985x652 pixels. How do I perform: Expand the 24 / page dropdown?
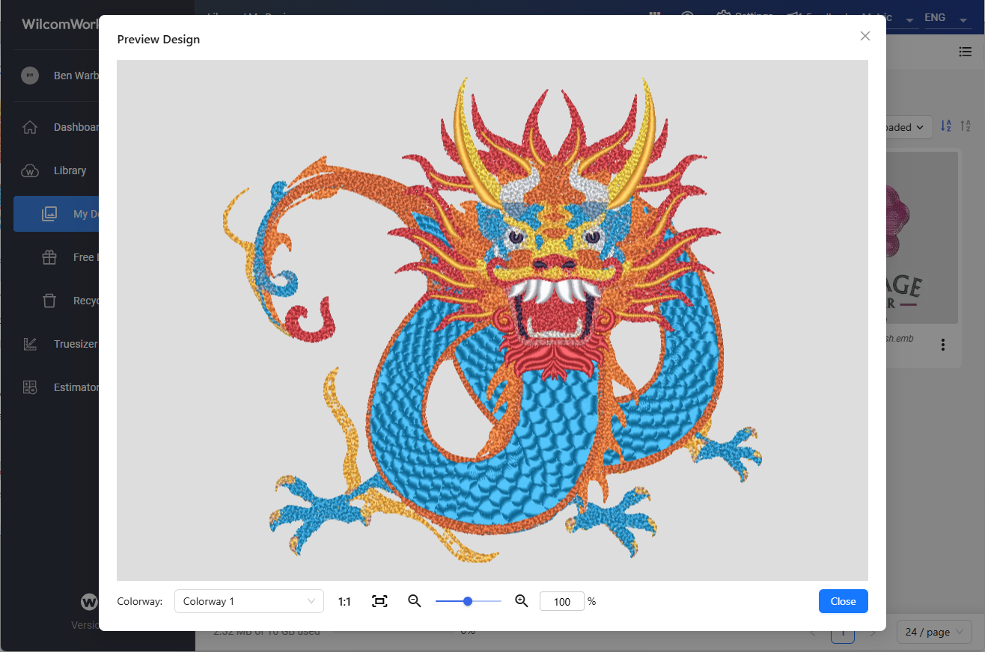point(933,632)
